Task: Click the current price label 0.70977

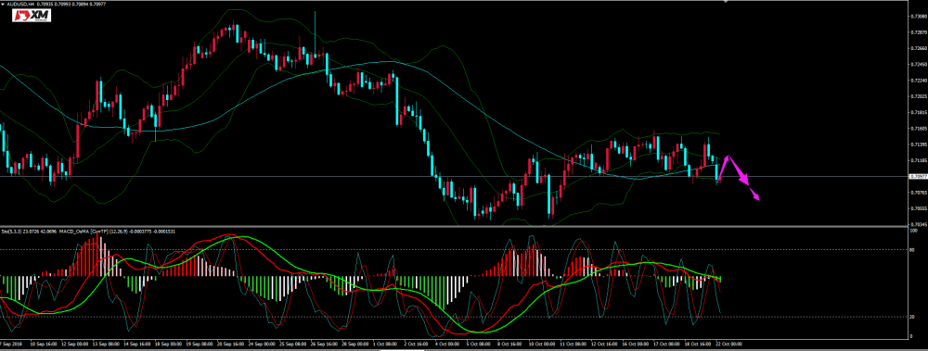Action: 919,176
